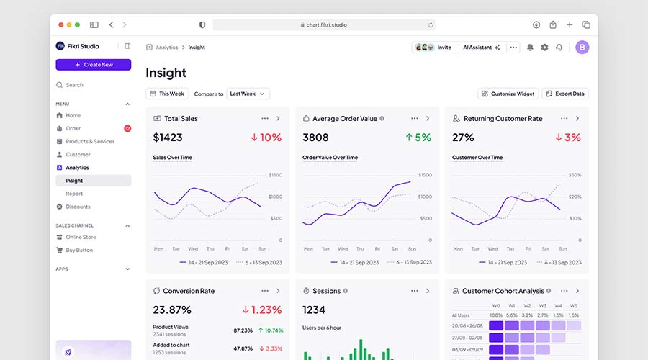
Task: Click the 23.87% conversion rate value
Action: pyautogui.click(x=172, y=310)
